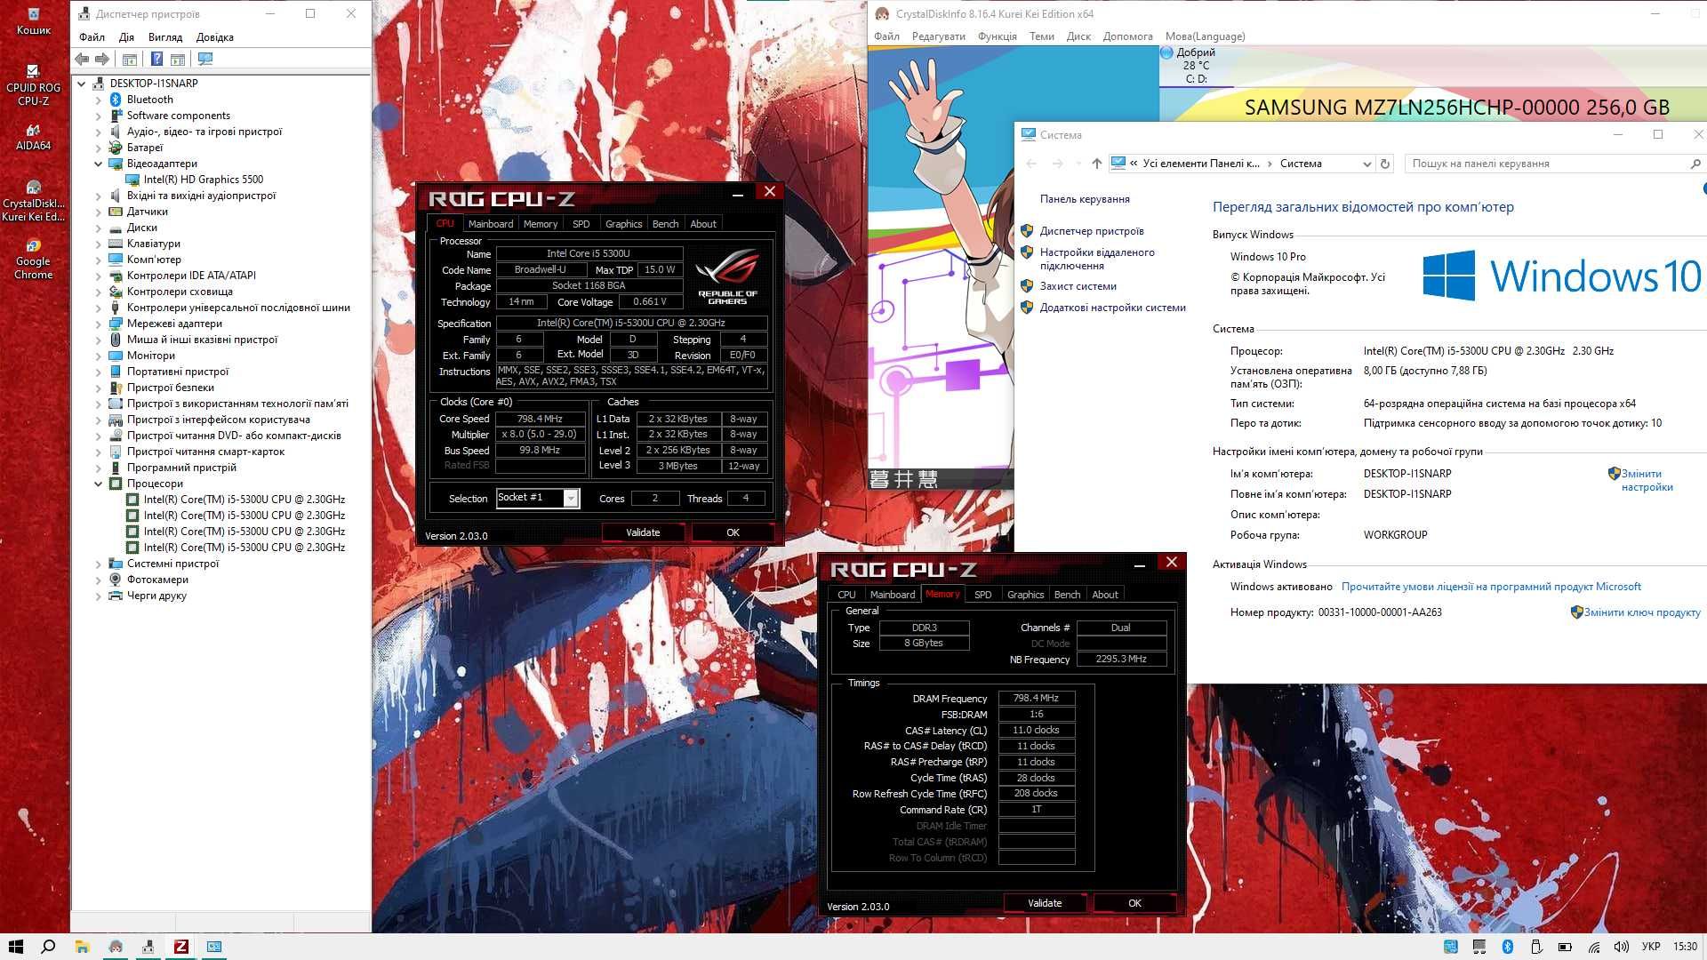Screen dimensions: 1707x960
Task: Expand the Клавіатури node
Action: pos(98,244)
